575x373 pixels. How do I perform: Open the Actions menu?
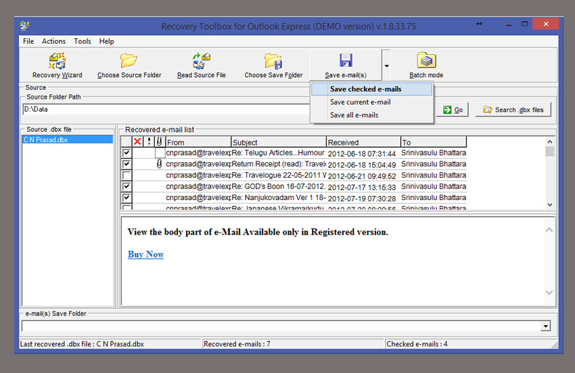[53, 41]
